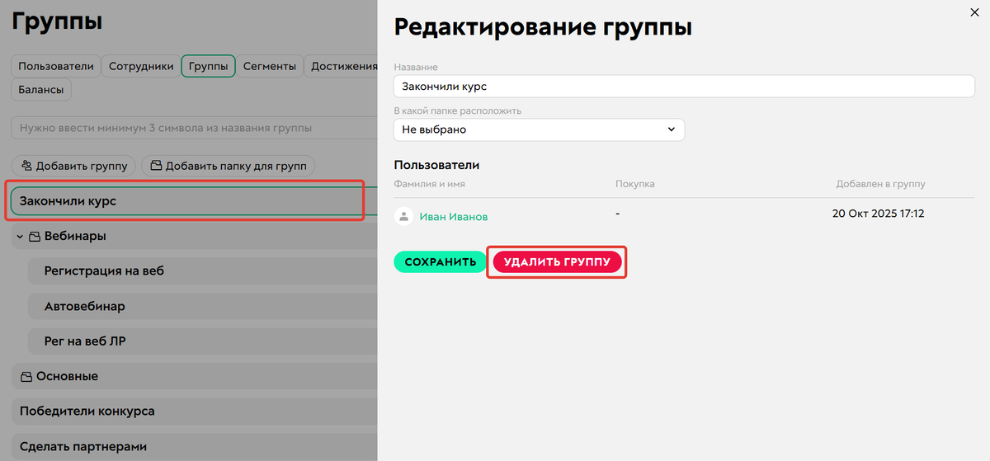Close the group editing panel
This screenshot has width=990, height=461.
[x=976, y=11]
